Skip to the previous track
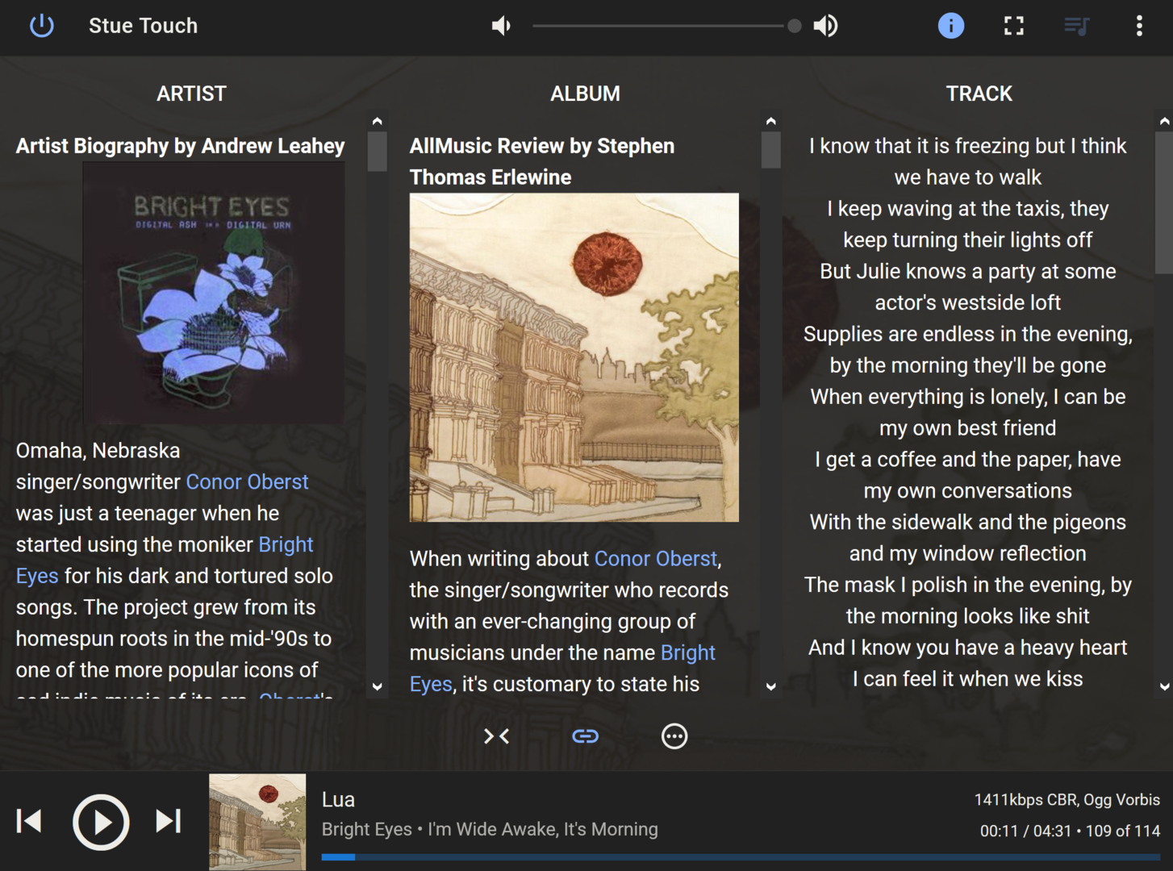The image size is (1173, 871). tap(29, 822)
